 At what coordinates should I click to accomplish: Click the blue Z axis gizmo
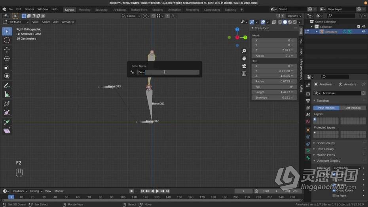237,29
